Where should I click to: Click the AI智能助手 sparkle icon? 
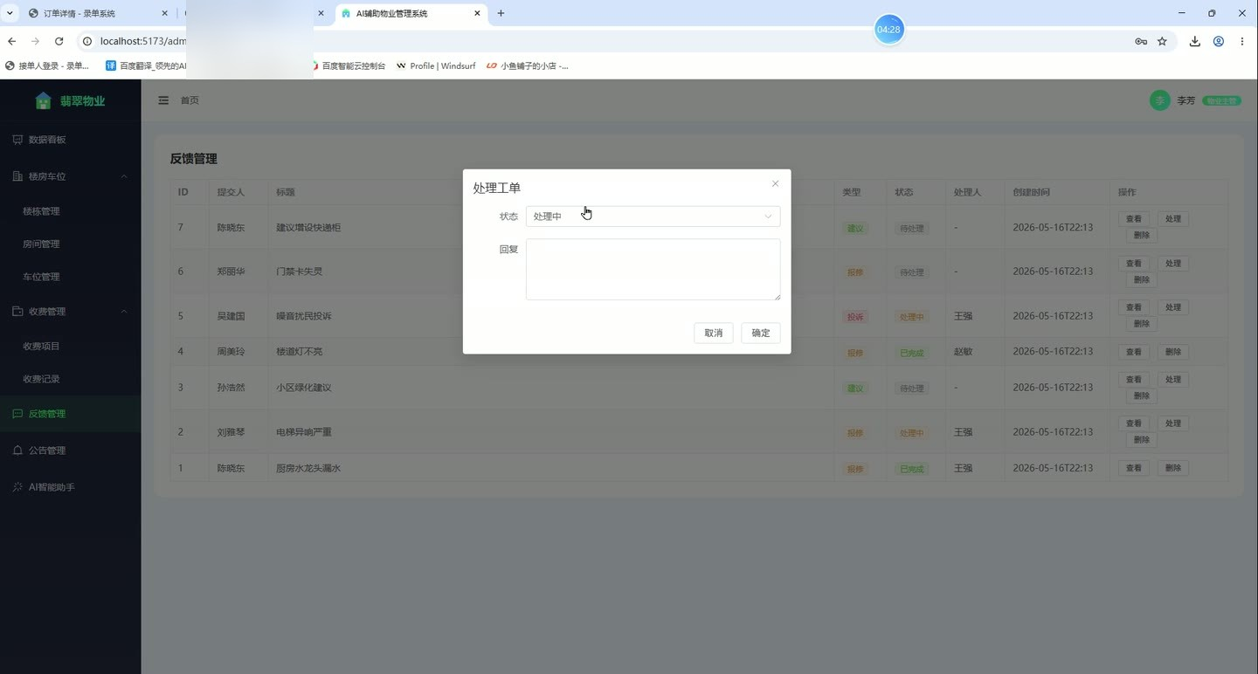17,487
